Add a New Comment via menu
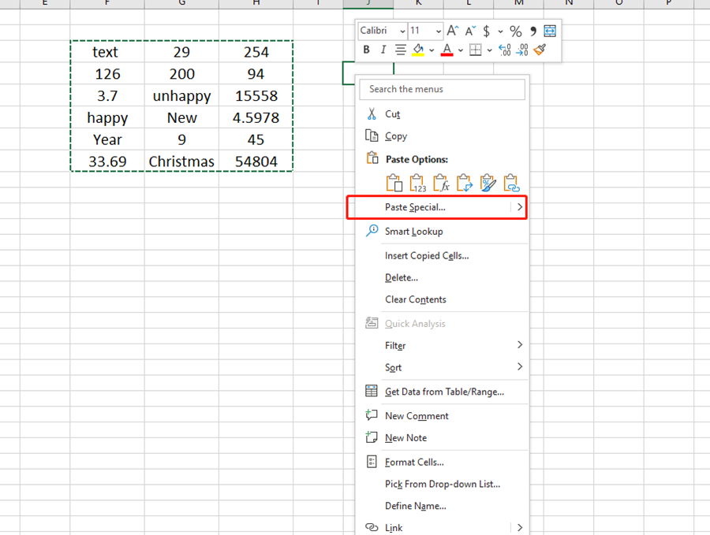The height and width of the screenshot is (535, 710). point(443,415)
